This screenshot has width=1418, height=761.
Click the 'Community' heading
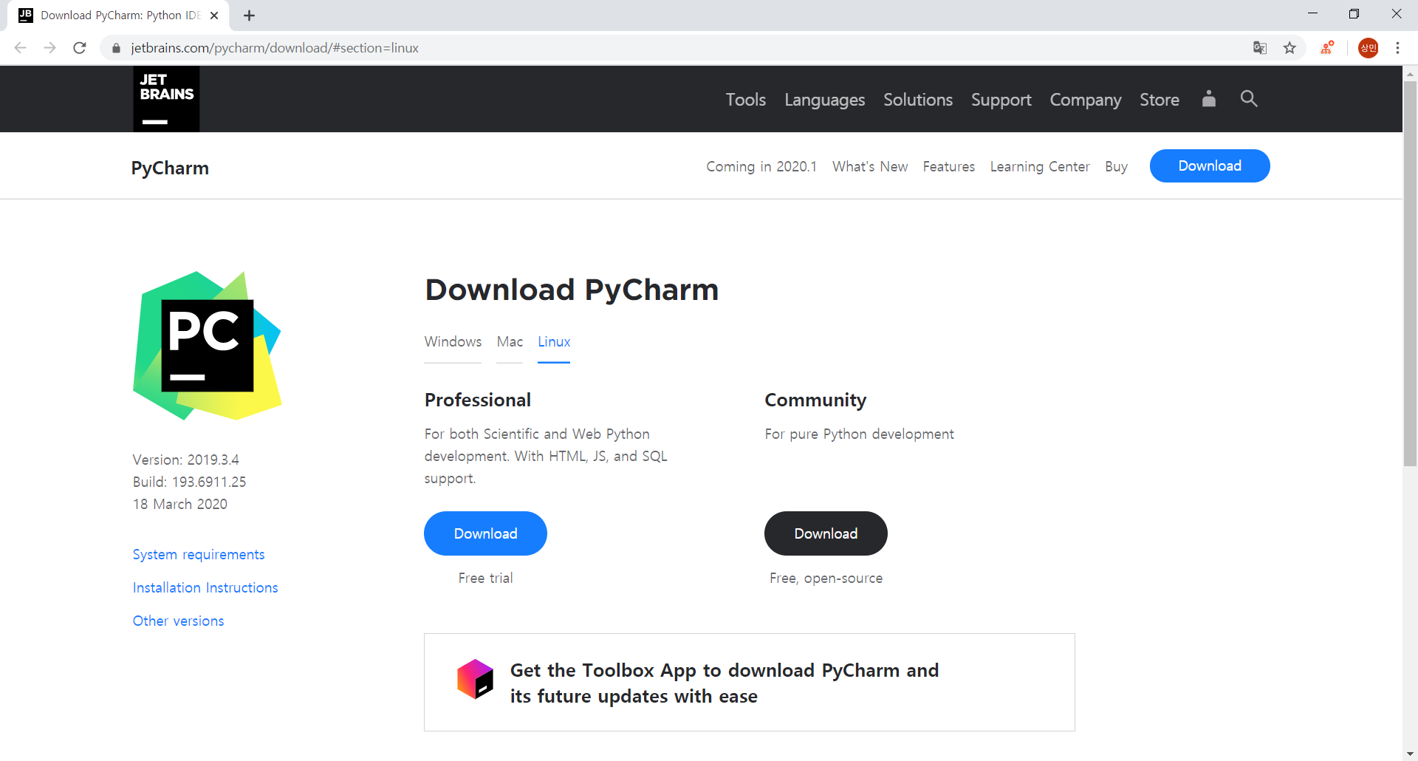coord(815,400)
